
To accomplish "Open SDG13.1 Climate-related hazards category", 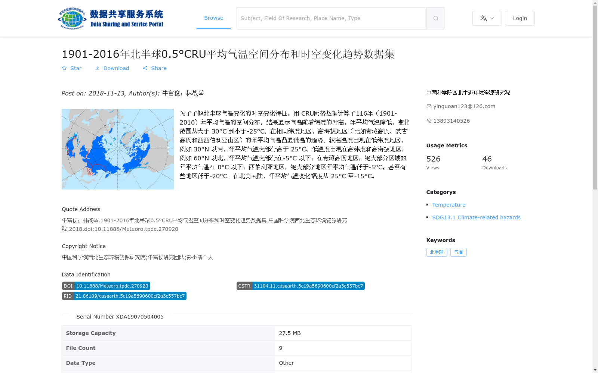I will pyautogui.click(x=476, y=217).
